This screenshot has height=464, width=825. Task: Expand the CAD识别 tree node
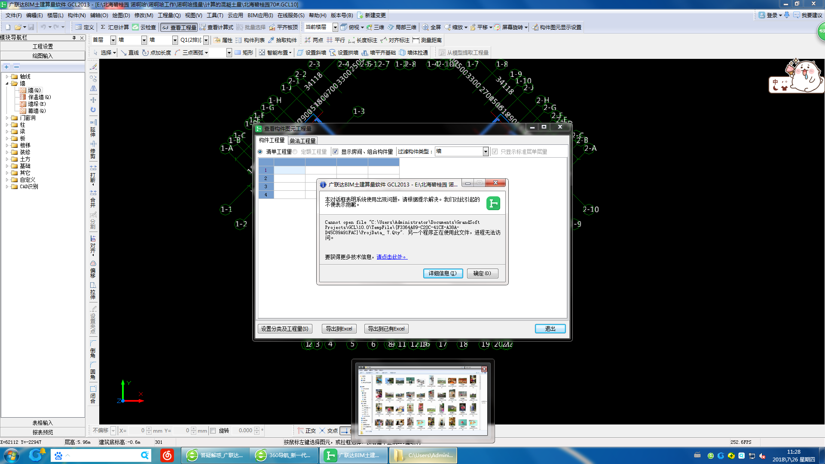tap(7, 186)
